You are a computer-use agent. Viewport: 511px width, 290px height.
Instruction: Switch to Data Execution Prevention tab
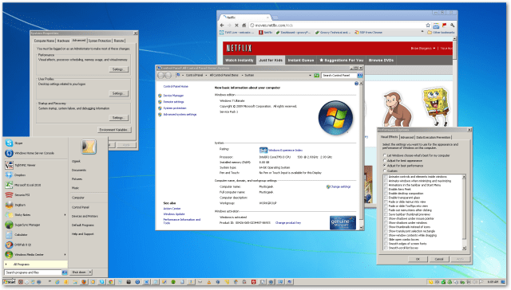click(434, 137)
